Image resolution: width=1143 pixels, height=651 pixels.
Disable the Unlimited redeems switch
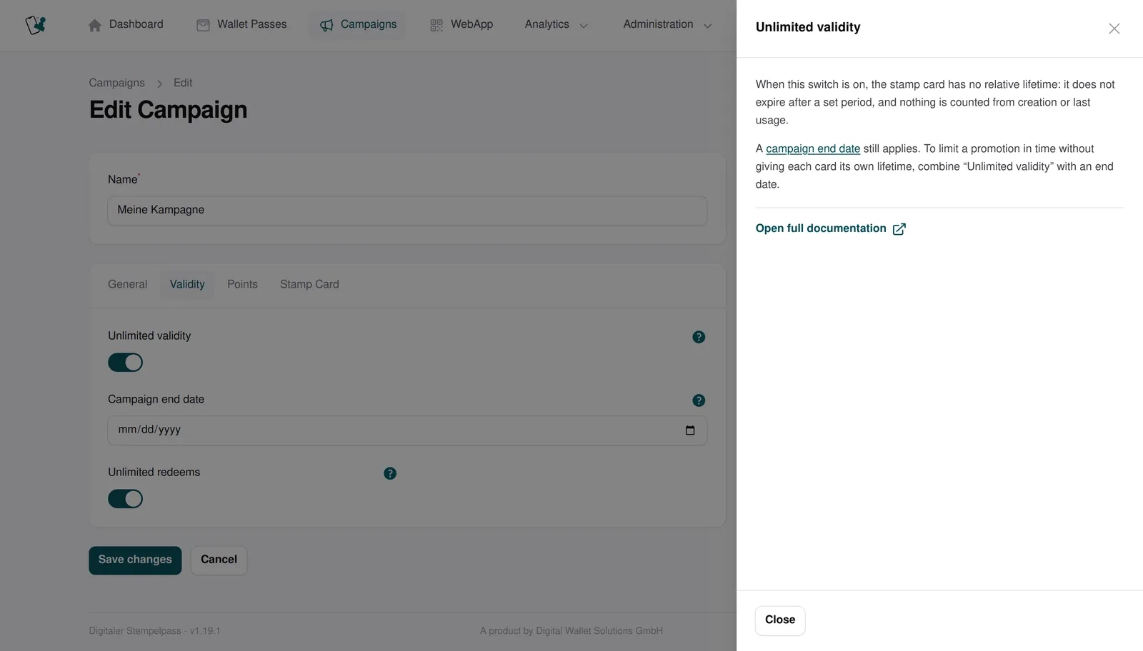coord(126,499)
